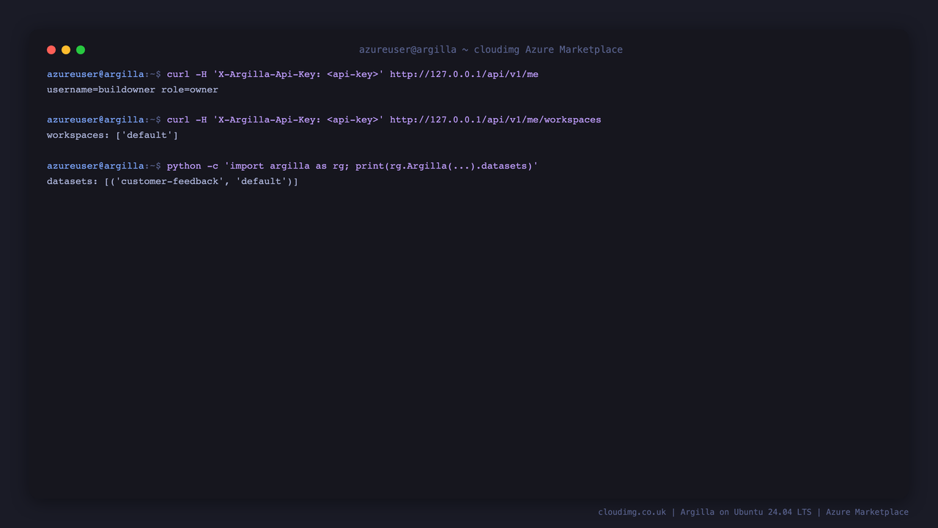Click the datasets output line with customer-feedback
The width and height of the screenshot is (938, 528).
click(x=172, y=181)
